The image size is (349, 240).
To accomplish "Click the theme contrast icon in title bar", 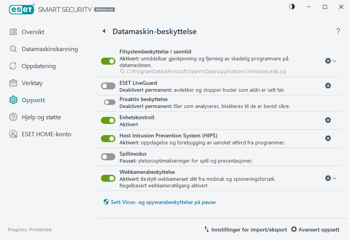I will tap(291, 7).
